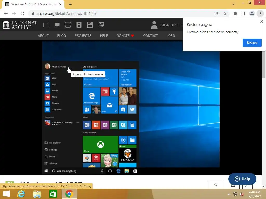266x199 pixels.
Task: Open the Web (Wayback) media icon
Action: [x=46, y=25]
